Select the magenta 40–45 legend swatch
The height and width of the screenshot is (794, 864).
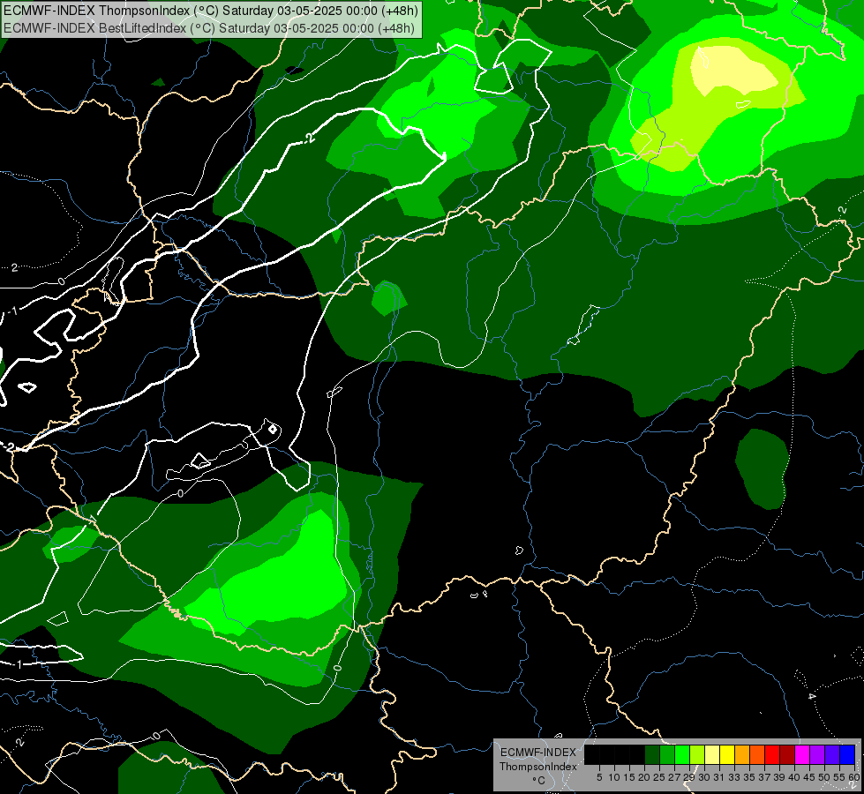[801, 754]
